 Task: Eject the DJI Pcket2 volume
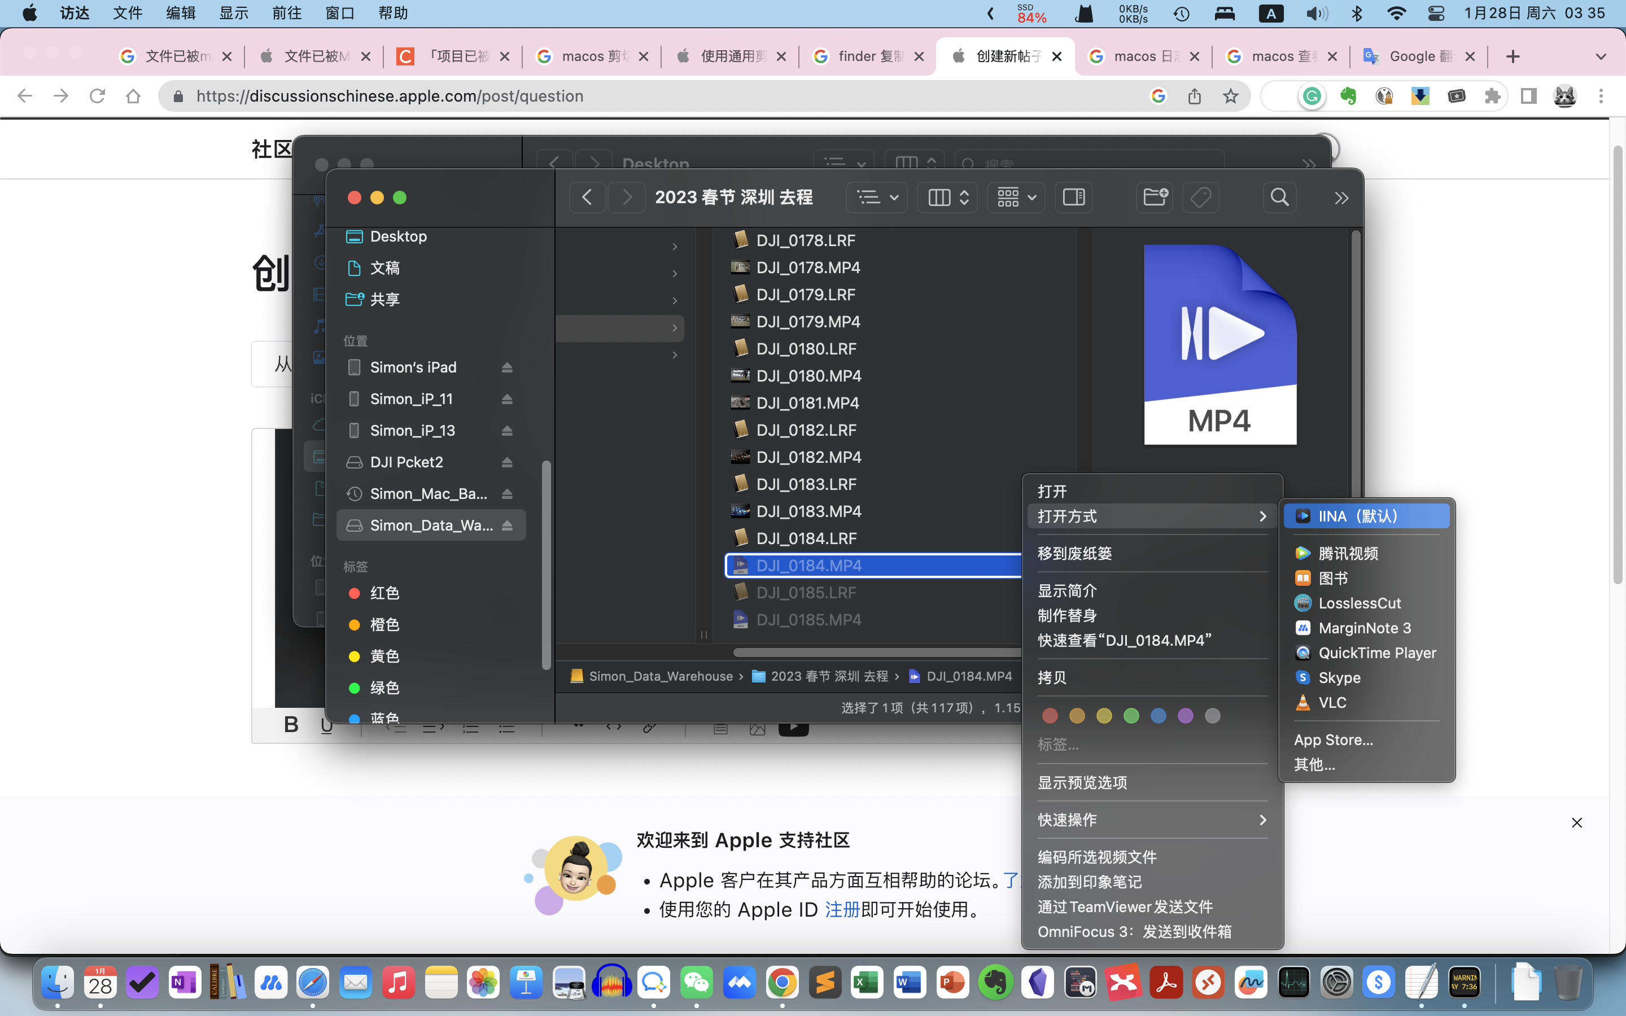pyautogui.click(x=508, y=462)
